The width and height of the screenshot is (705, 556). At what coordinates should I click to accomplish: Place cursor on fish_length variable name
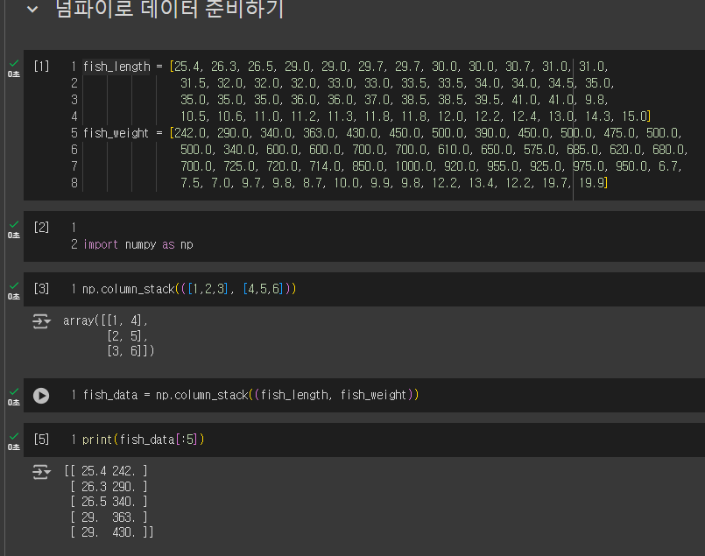tap(116, 67)
